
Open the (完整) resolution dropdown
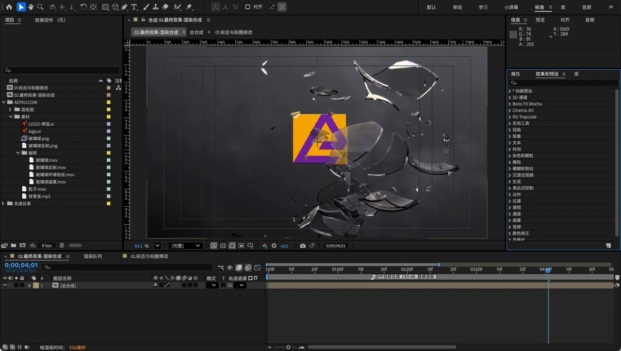coord(185,246)
